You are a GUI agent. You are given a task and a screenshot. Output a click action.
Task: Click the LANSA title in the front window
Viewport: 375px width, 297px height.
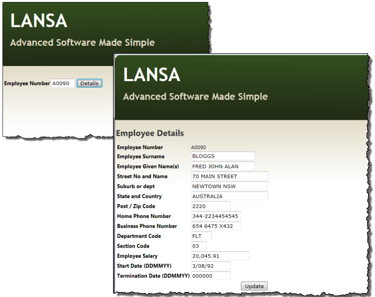tap(151, 75)
